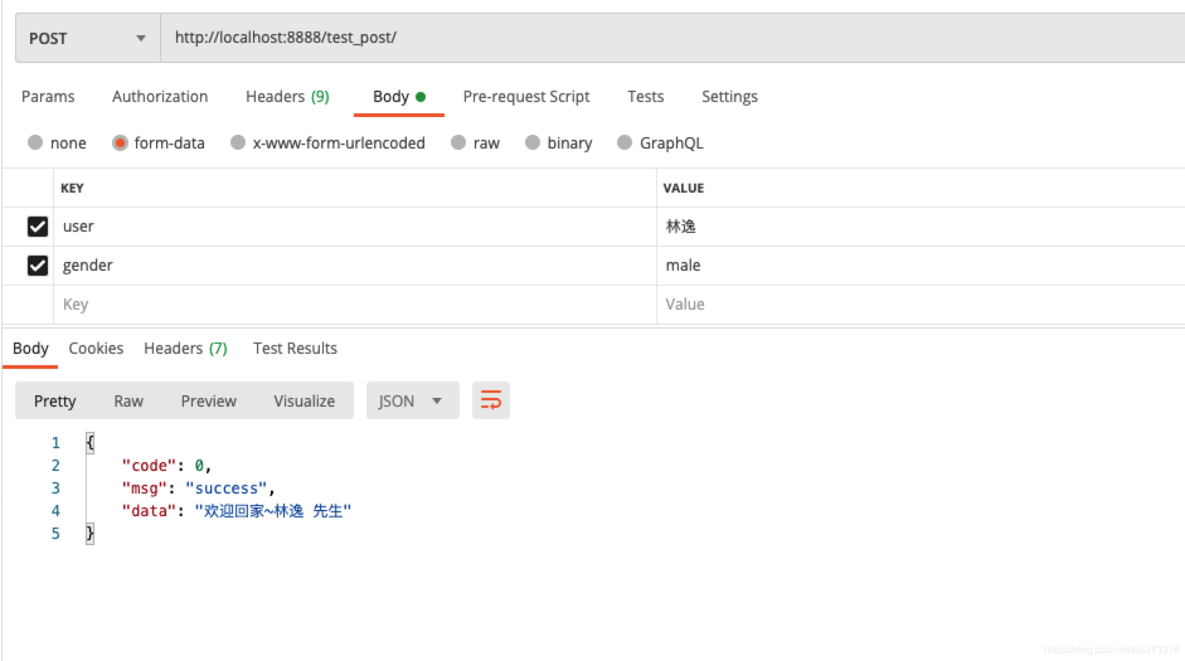Select the Preview response view
Image resolution: width=1185 pixels, height=661 pixels.
[208, 401]
